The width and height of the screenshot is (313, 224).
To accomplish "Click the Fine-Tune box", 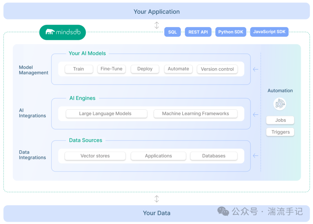I will click(x=111, y=69).
